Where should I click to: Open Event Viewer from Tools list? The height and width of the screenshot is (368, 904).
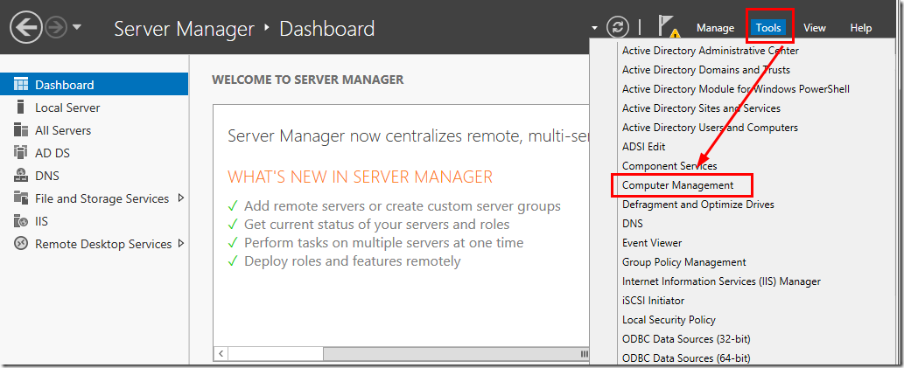(652, 243)
